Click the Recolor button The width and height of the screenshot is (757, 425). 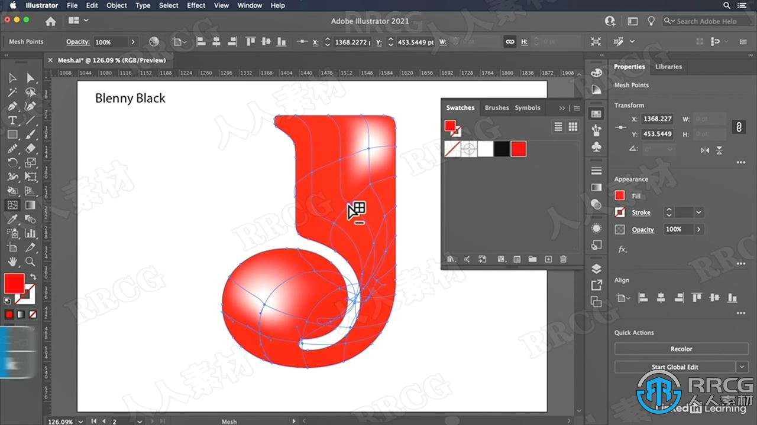681,349
